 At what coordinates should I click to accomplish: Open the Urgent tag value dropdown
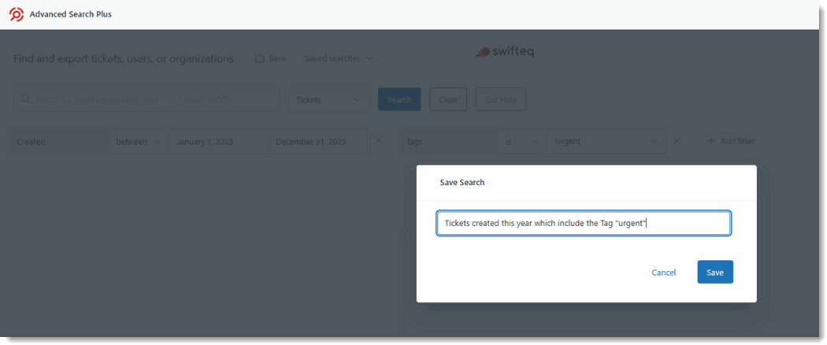pos(606,141)
